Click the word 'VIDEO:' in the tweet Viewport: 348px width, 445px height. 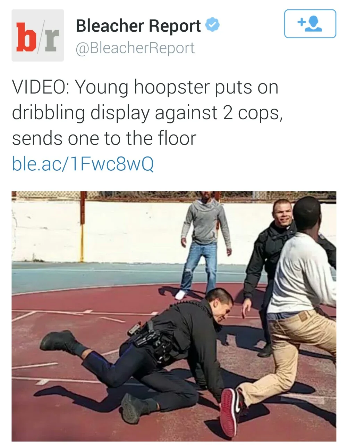pos(40,87)
